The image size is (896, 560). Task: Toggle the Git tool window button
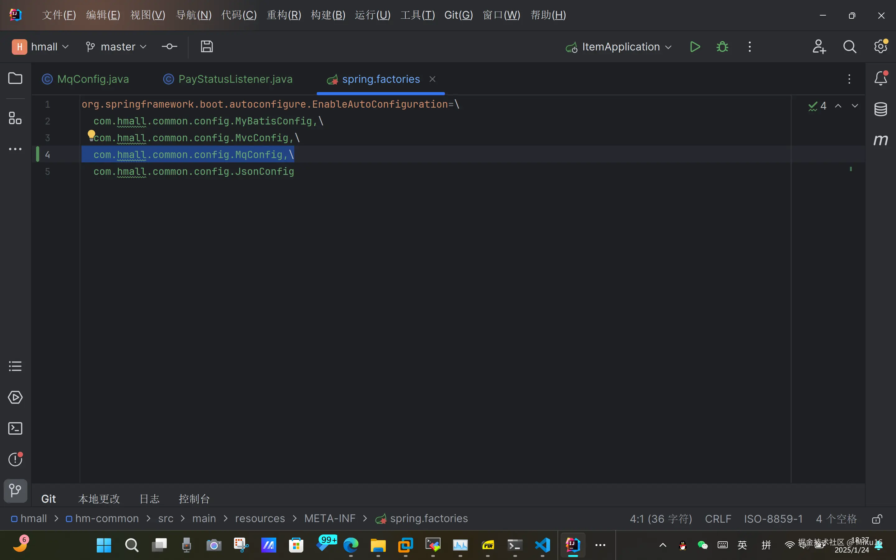[15, 490]
